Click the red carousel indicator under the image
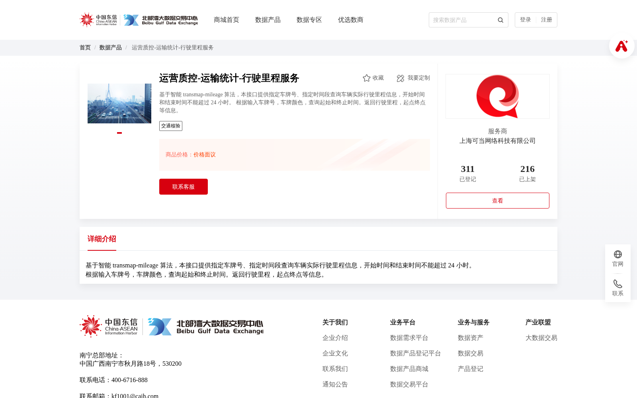Screen dimensions: 637x398 [119, 133]
